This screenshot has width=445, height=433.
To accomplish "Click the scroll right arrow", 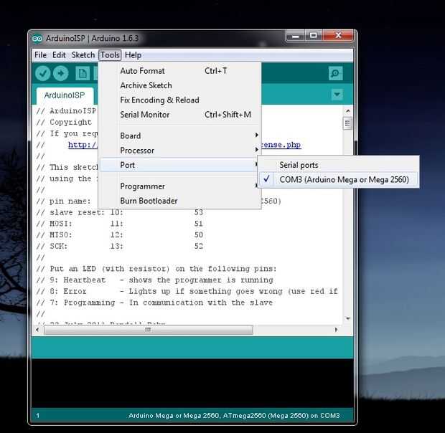I will click(x=336, y=330).
